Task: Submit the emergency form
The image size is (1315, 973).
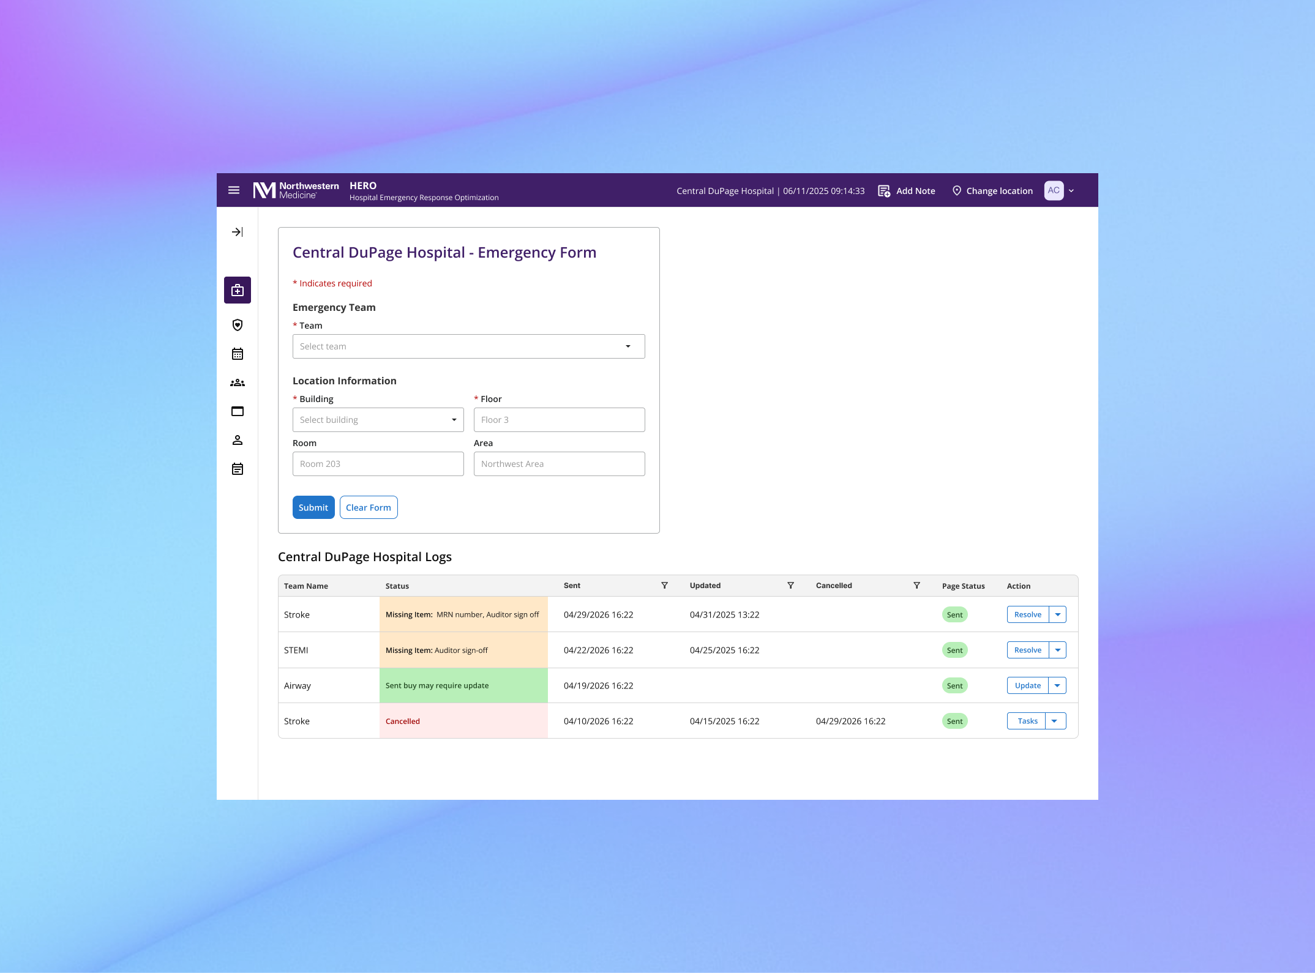Action: (313, 507)
